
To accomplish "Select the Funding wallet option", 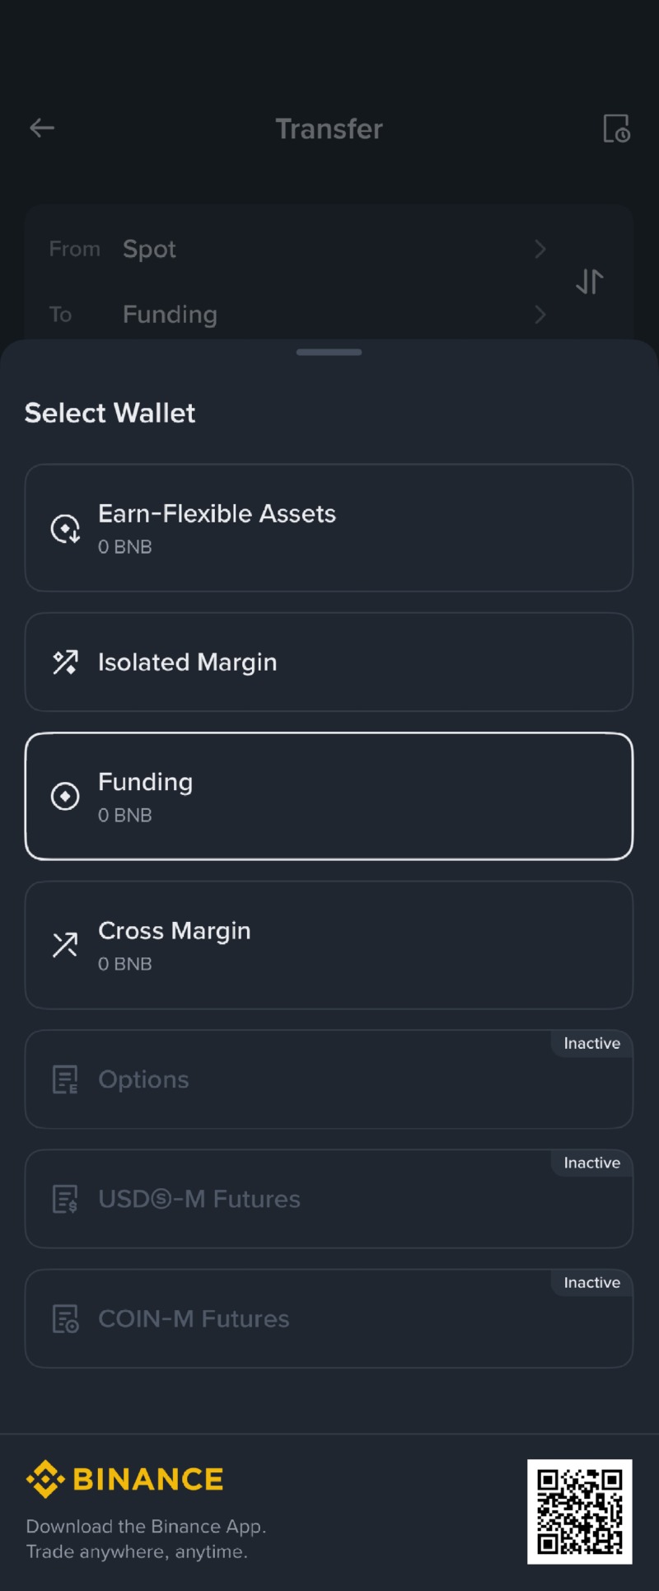I will (x=329, y=796).
